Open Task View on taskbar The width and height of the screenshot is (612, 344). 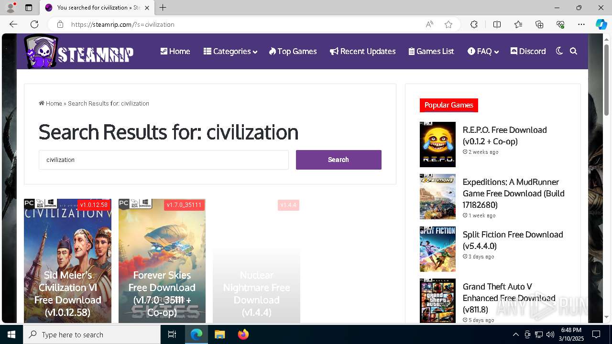(x=172, y=334)
